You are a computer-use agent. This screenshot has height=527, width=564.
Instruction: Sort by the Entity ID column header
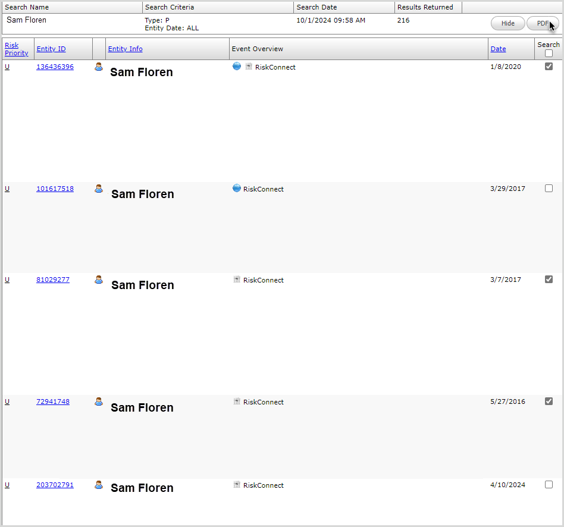click(x=52, y=49)
